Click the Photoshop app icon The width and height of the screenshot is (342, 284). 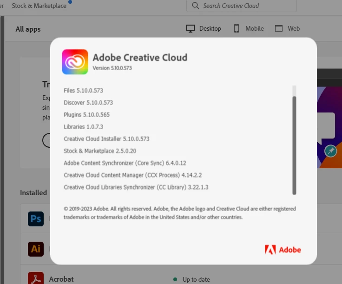coord(36,219)
